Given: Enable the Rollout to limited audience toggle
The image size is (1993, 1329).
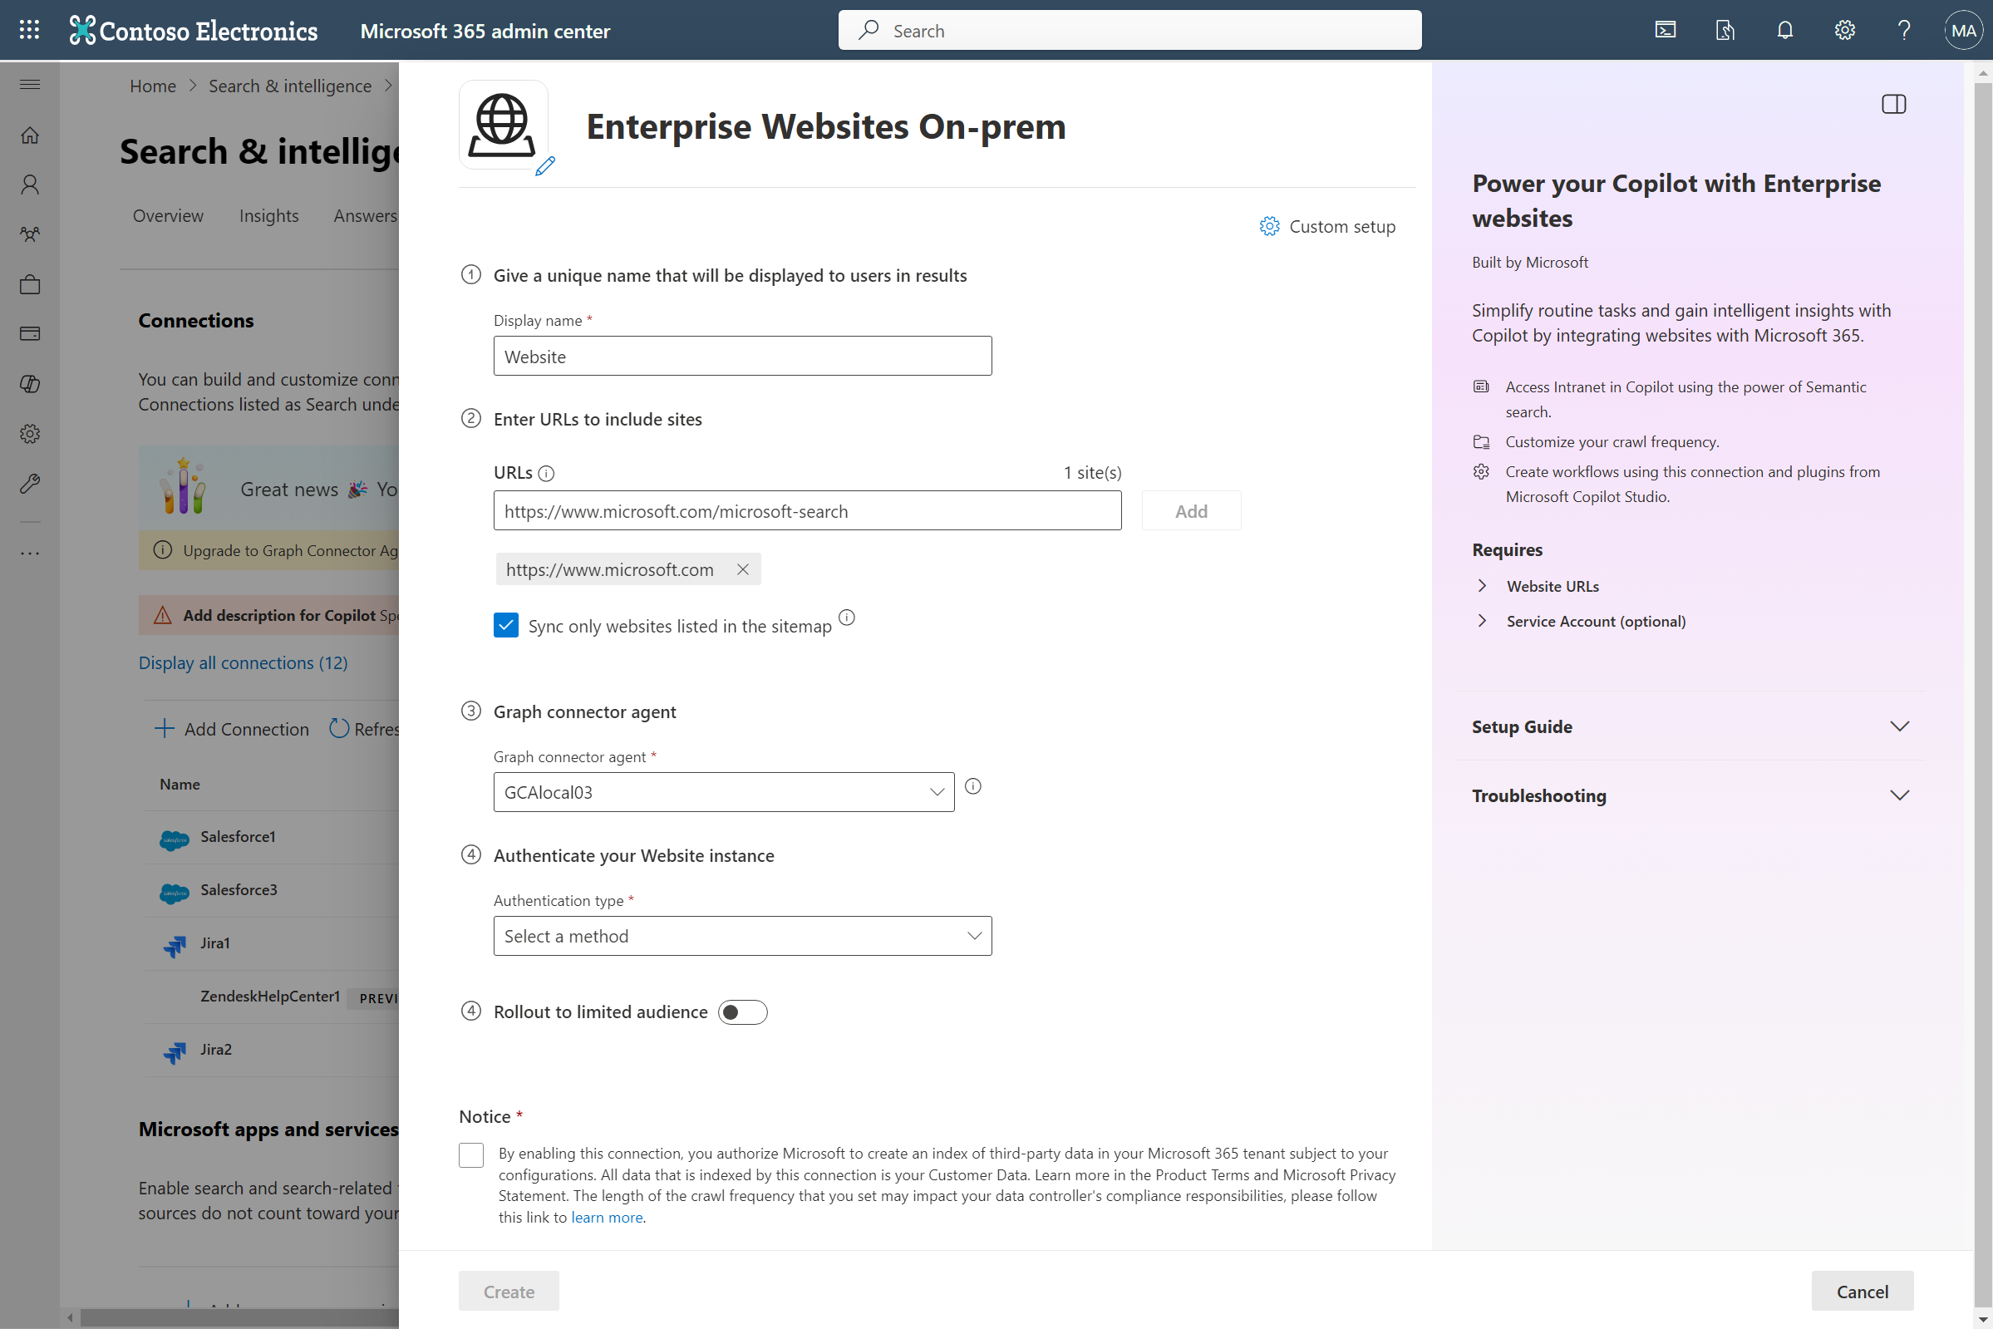Looking at the screenshot, I should (x=742, y=1012).
